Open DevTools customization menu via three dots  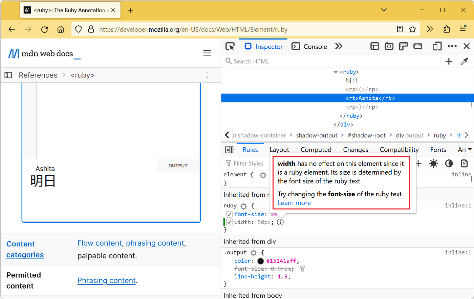click(452, 46)
